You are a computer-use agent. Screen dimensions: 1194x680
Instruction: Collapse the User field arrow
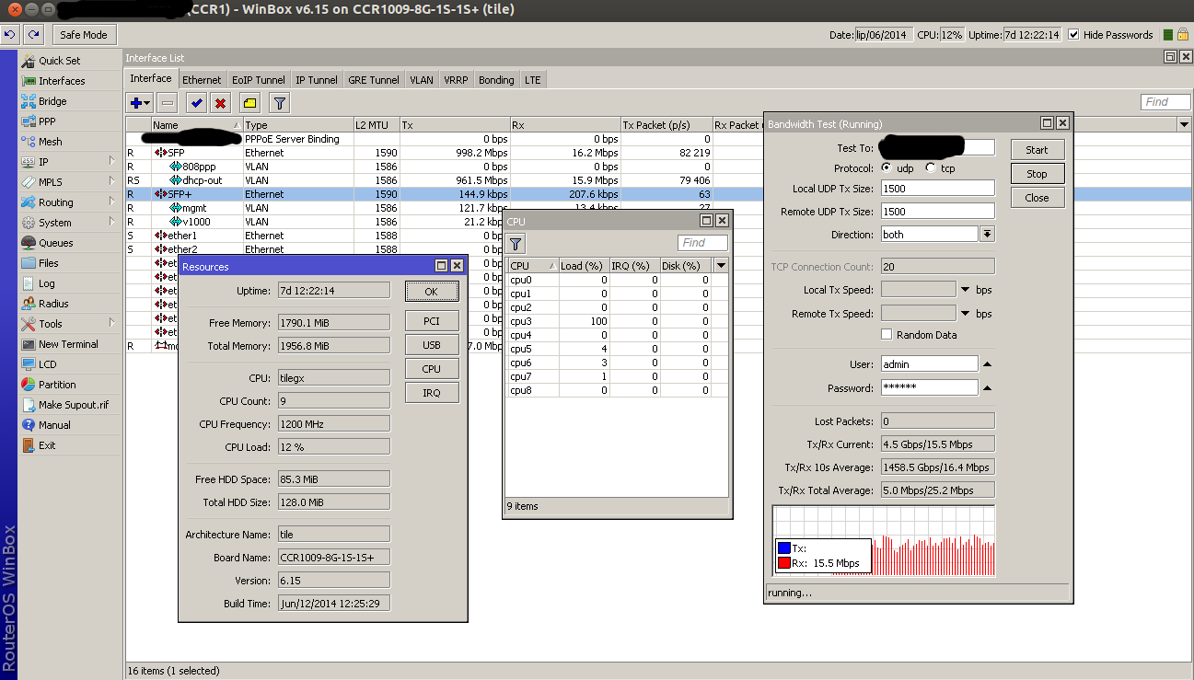(x=987, y=364)
